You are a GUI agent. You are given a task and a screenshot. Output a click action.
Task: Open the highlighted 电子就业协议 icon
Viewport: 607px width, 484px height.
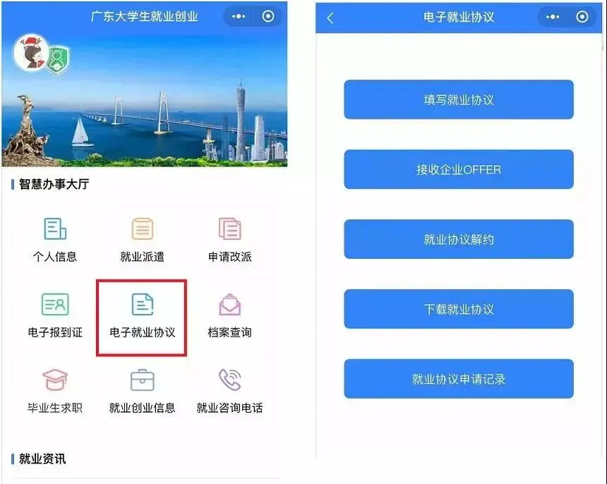143,304
